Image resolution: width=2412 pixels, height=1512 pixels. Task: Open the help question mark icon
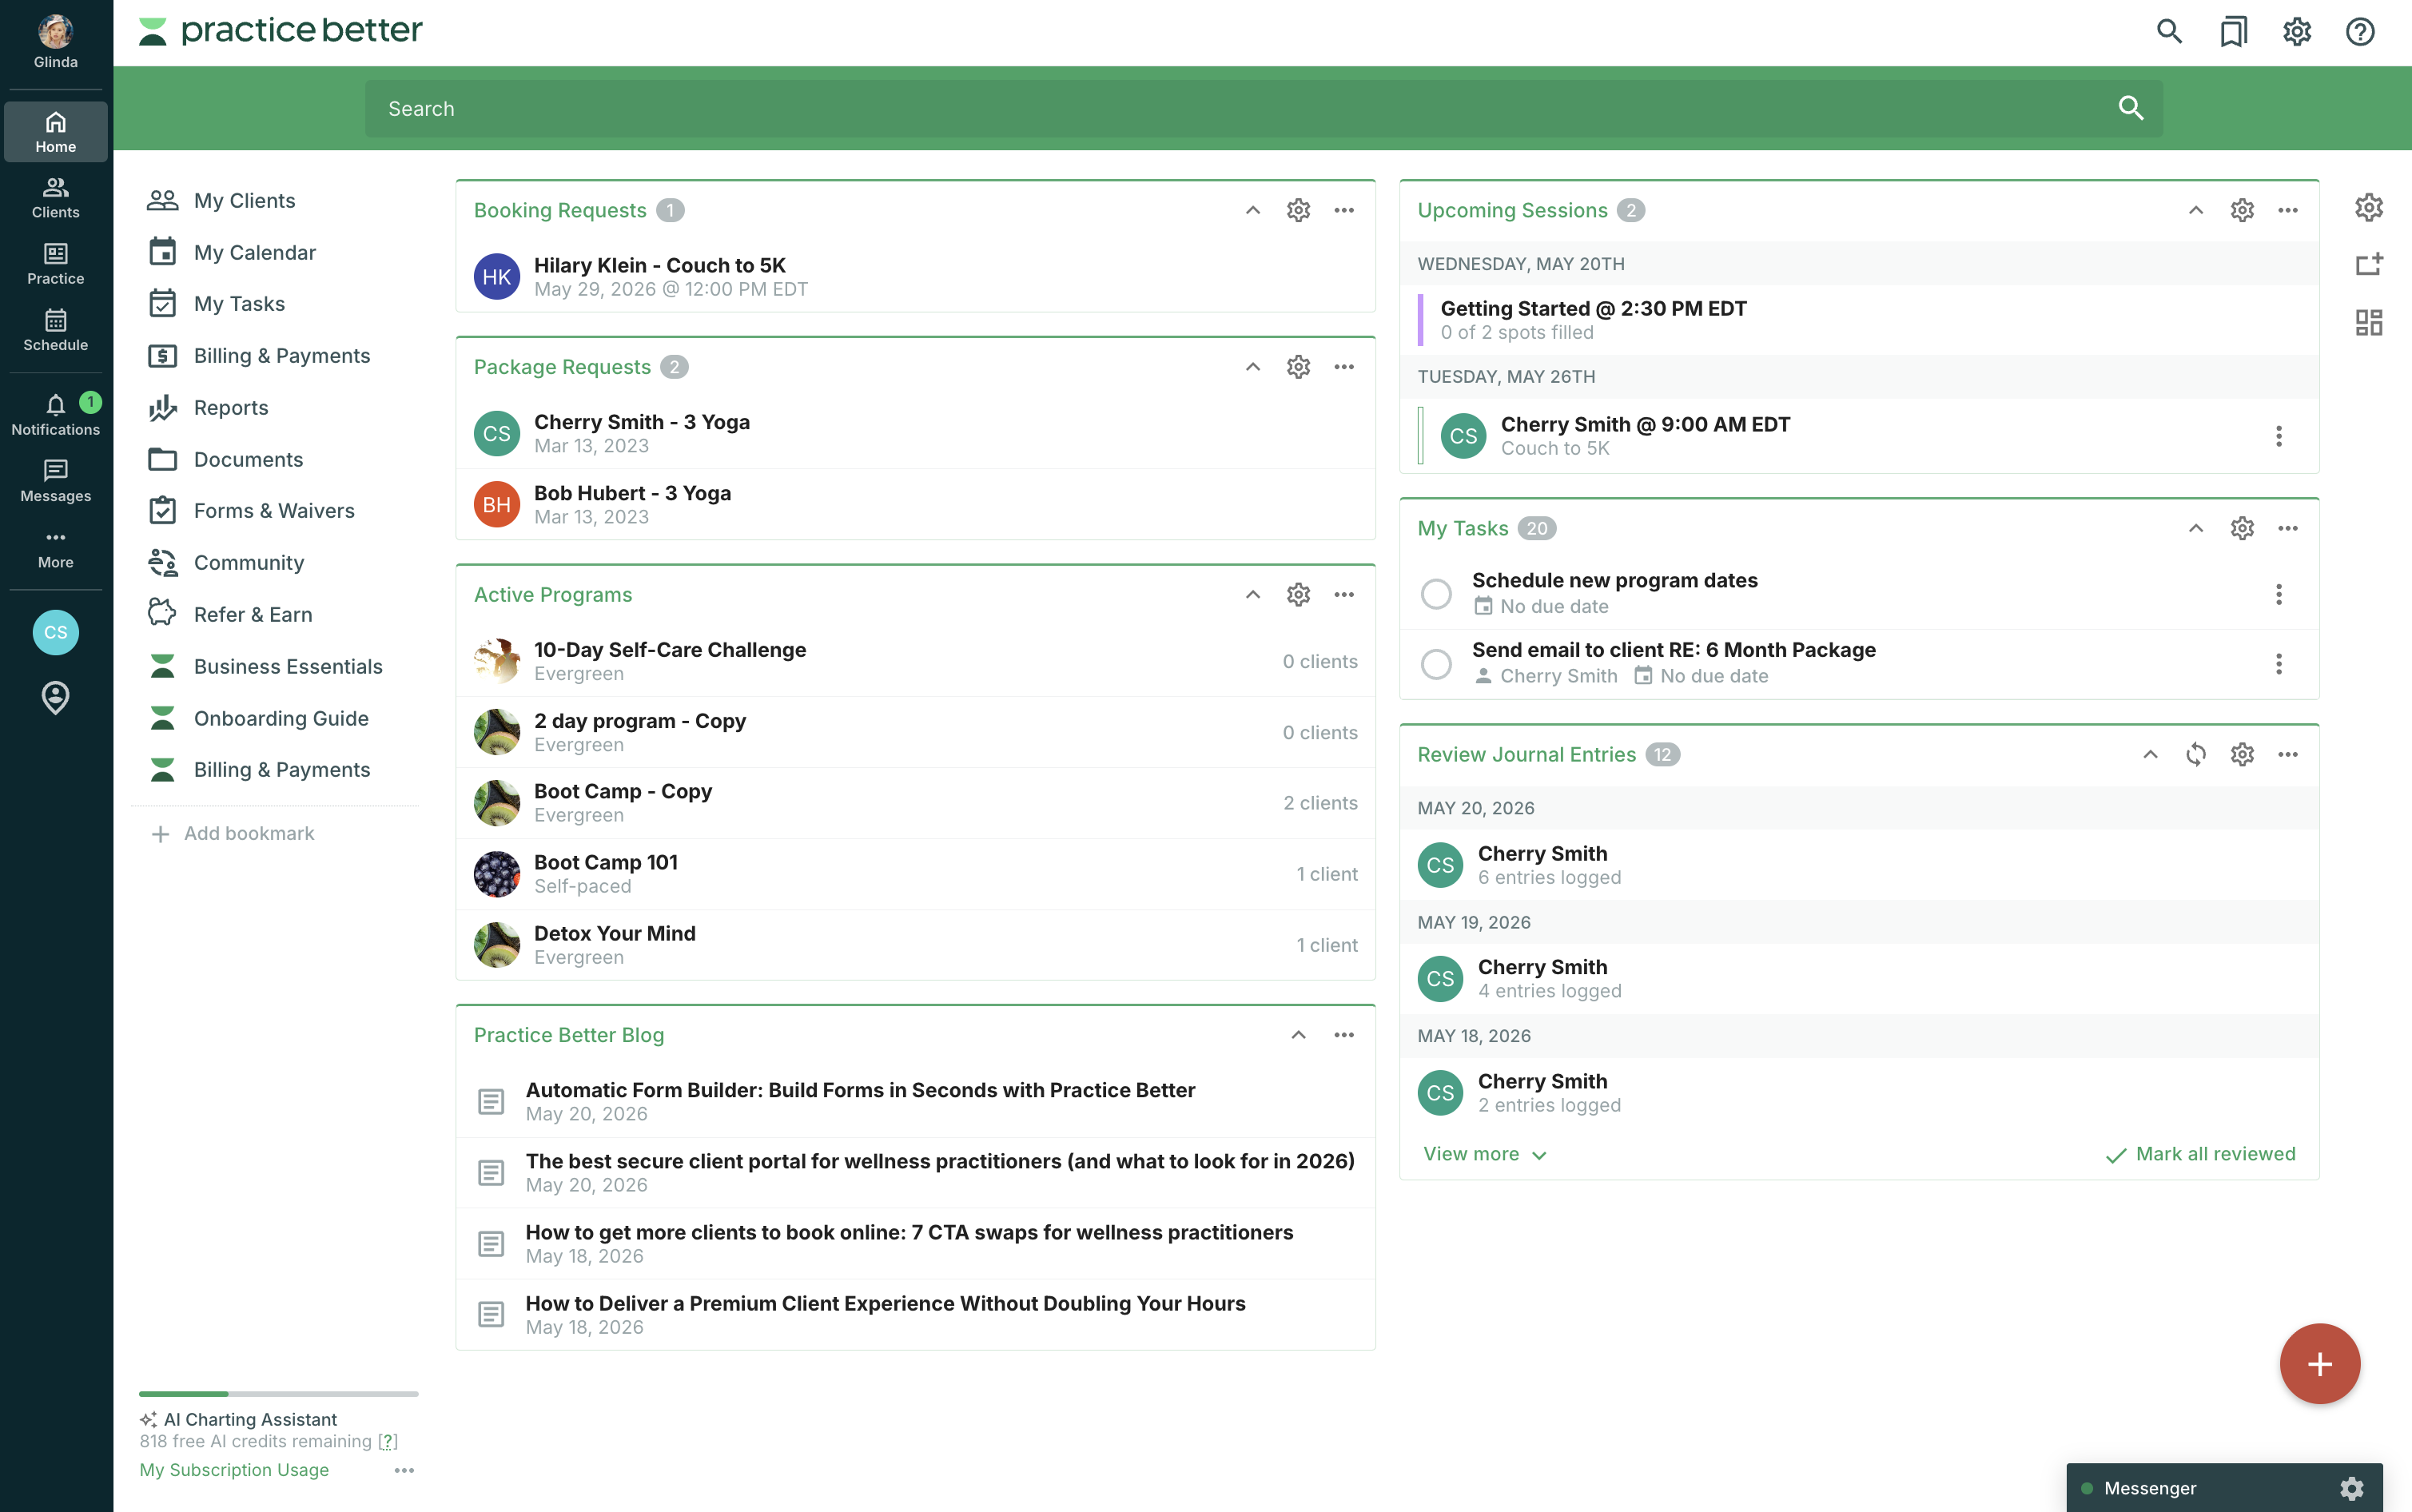tap(2360, 31)
